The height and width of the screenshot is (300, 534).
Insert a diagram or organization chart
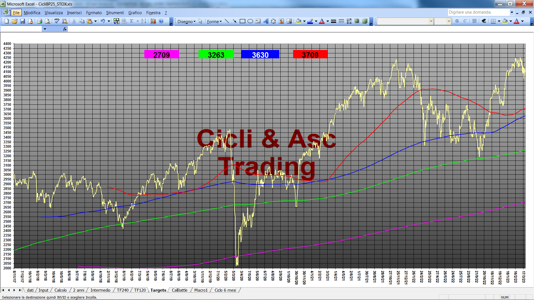(274, 21)
